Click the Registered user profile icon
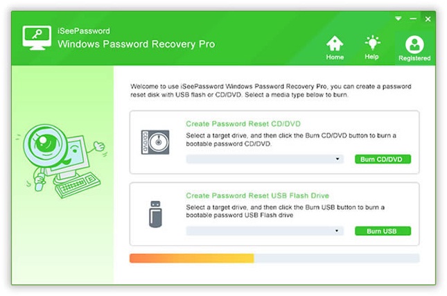 414,44
